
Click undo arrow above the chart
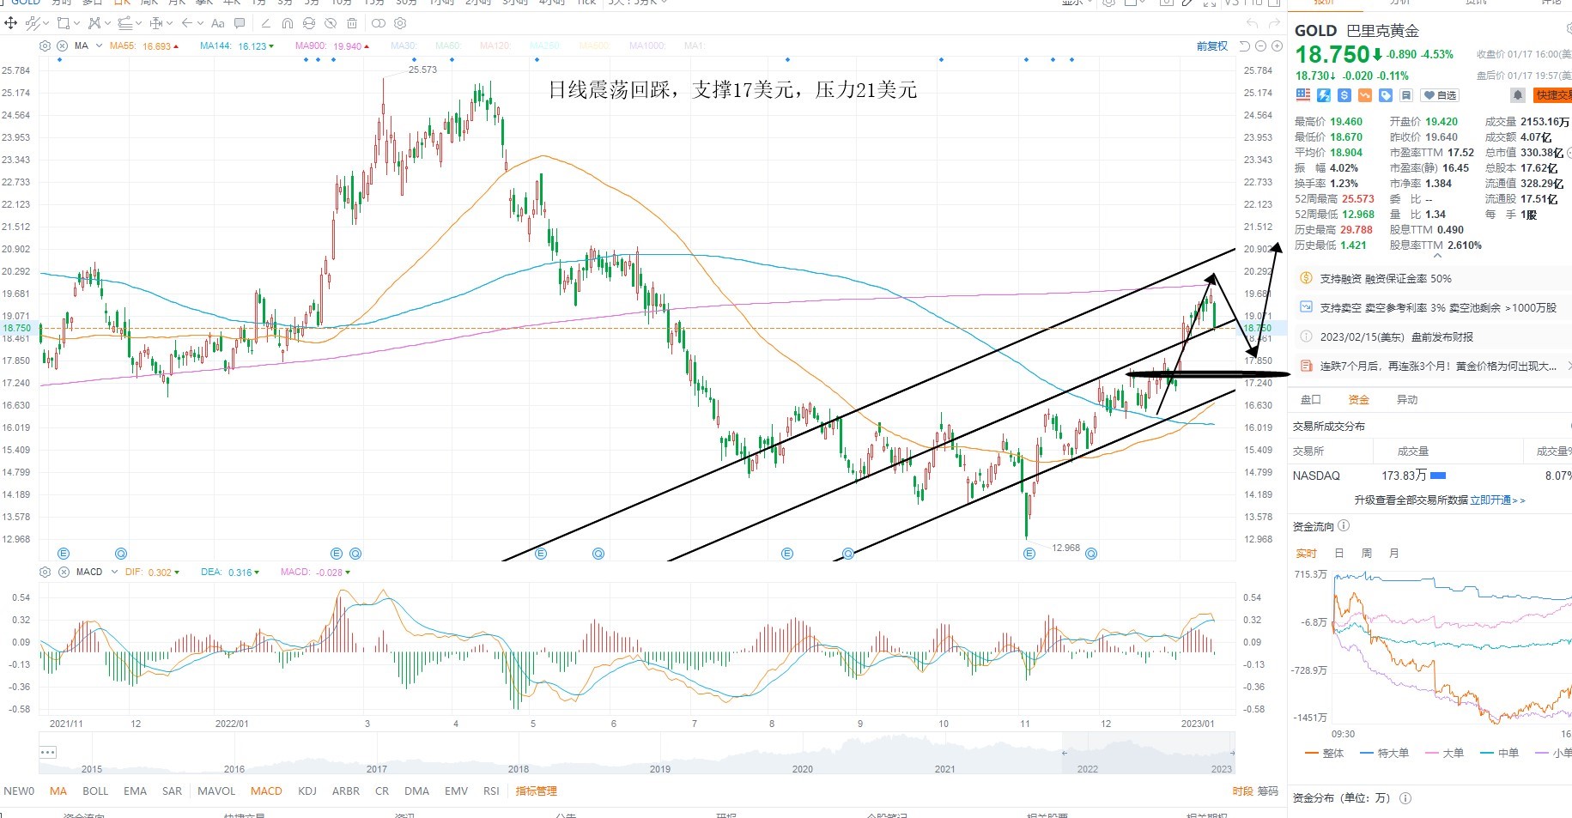[x=1252, y=23]
